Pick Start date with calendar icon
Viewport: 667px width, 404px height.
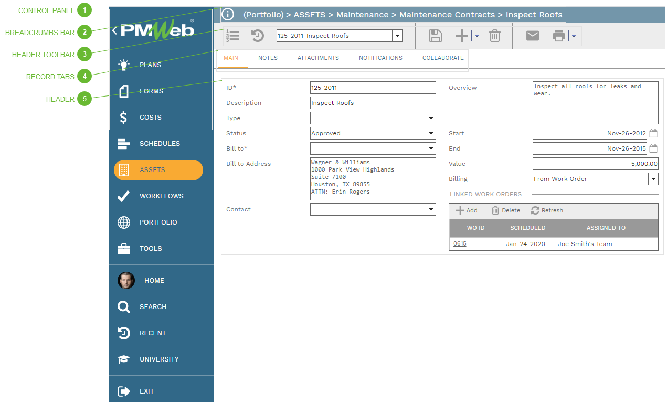click(653, 133)
